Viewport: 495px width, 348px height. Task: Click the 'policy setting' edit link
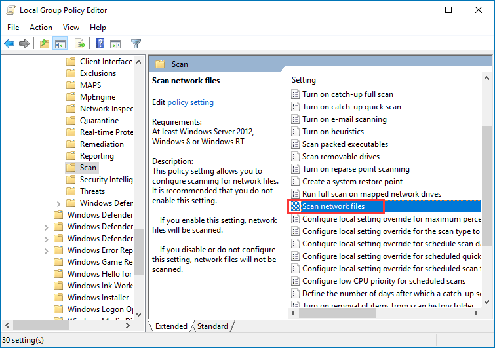191,102
